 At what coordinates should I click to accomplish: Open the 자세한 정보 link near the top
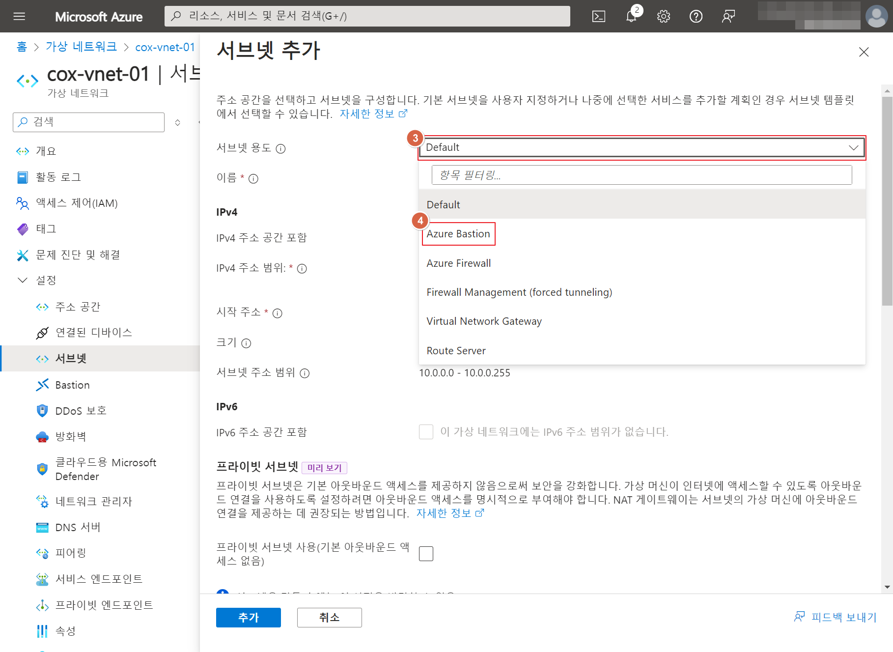[x=373, y=114]
